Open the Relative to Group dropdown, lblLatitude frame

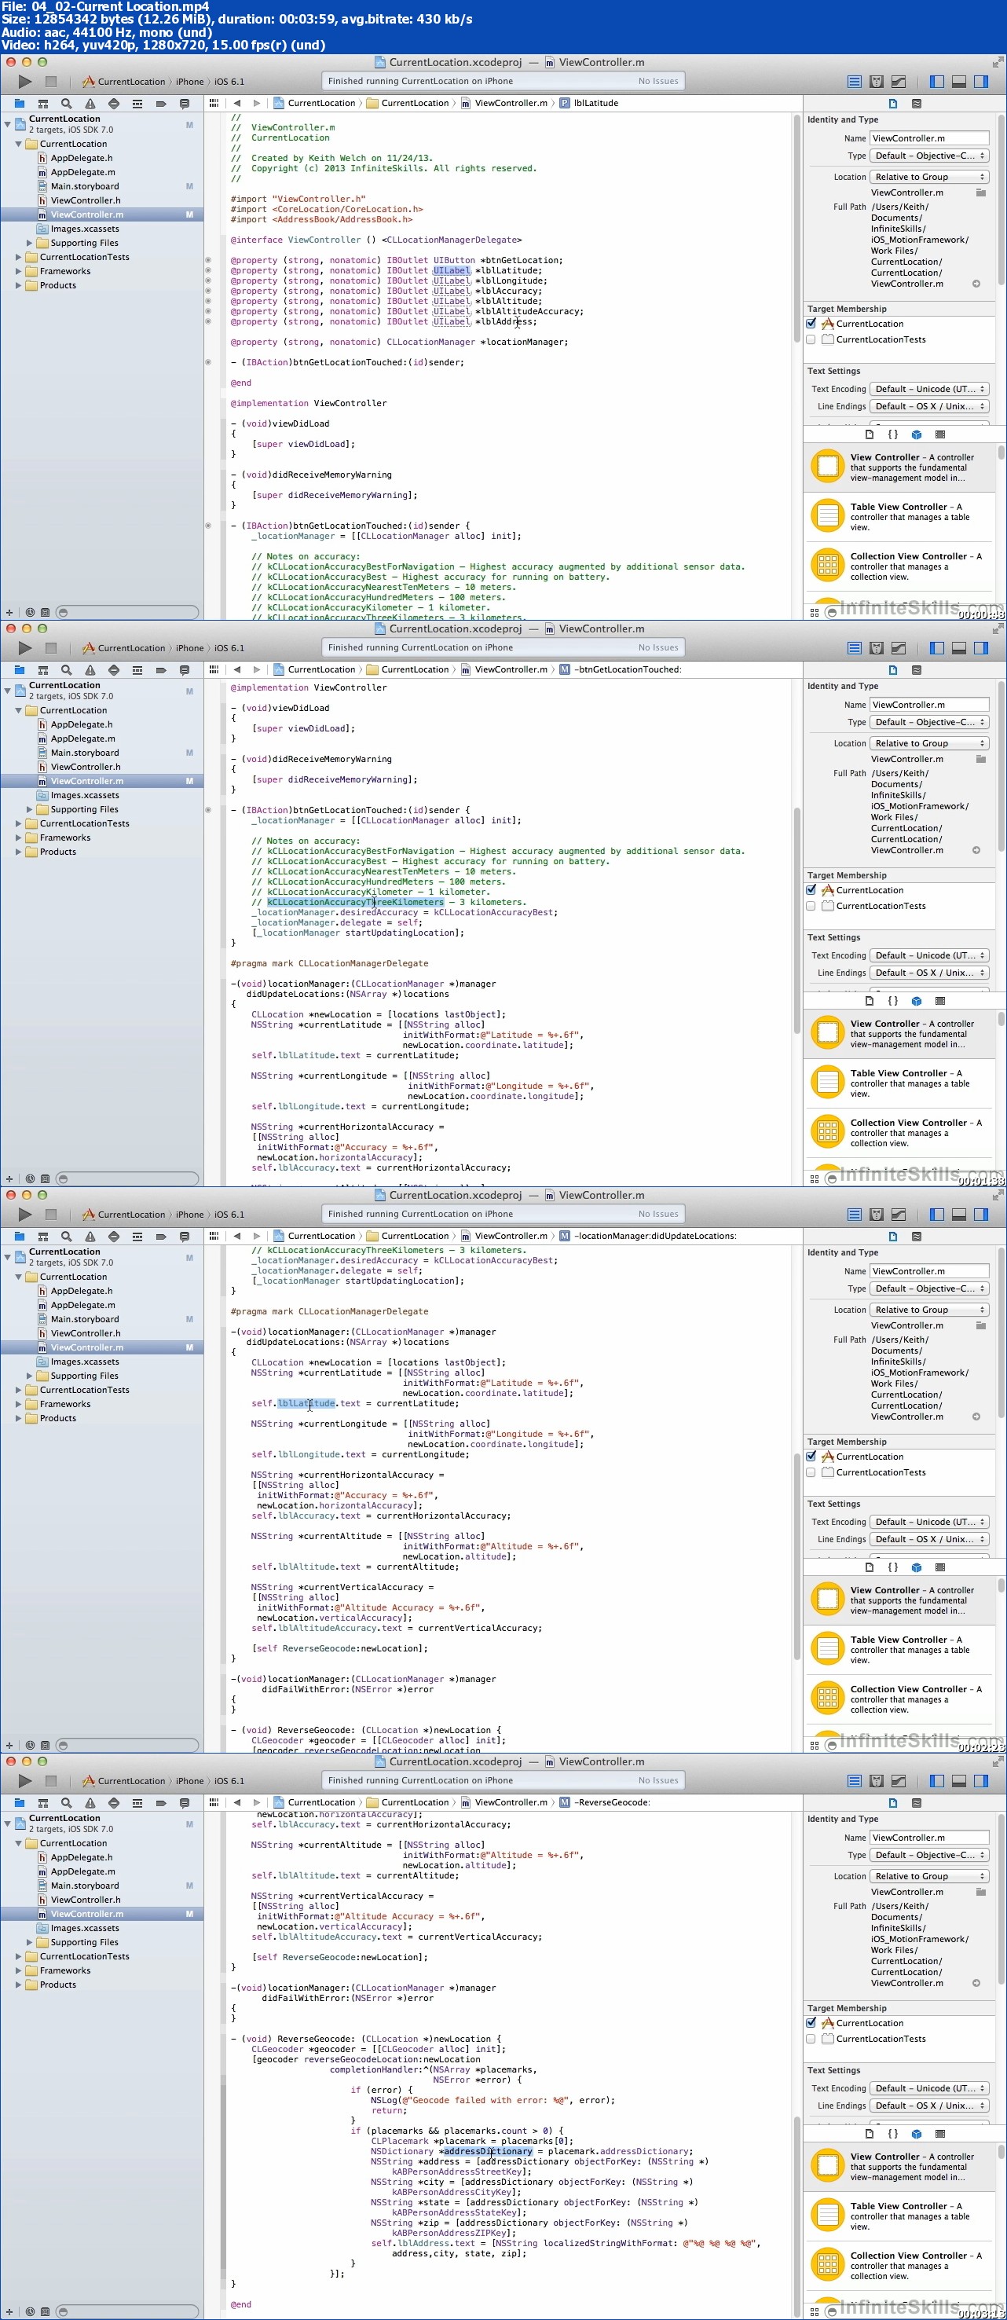(x=929, y=178)
